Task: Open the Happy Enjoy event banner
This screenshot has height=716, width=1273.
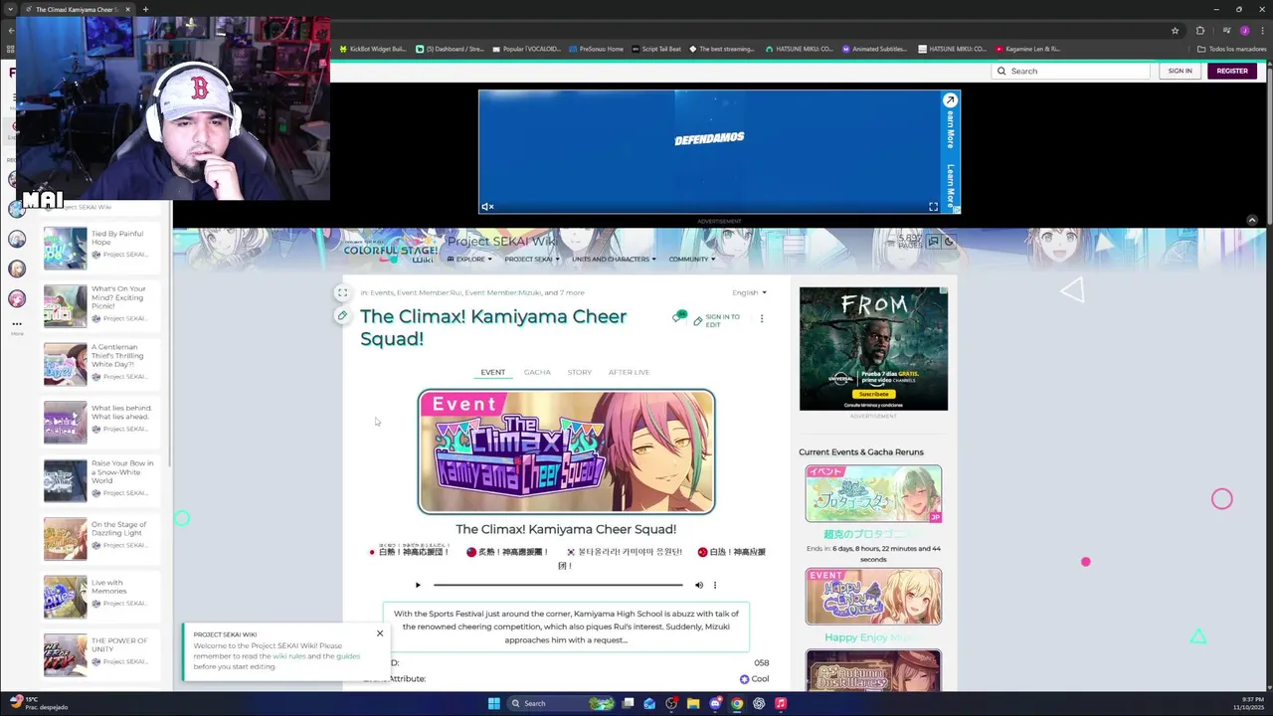Action: (x=873, y=597)
